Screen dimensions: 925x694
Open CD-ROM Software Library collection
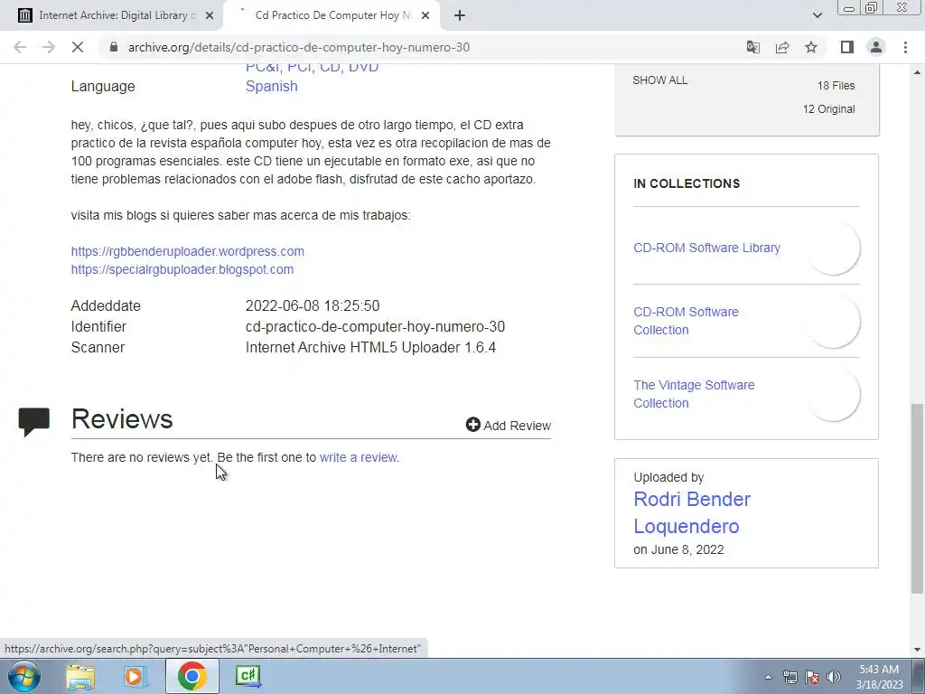coord(706,248)
